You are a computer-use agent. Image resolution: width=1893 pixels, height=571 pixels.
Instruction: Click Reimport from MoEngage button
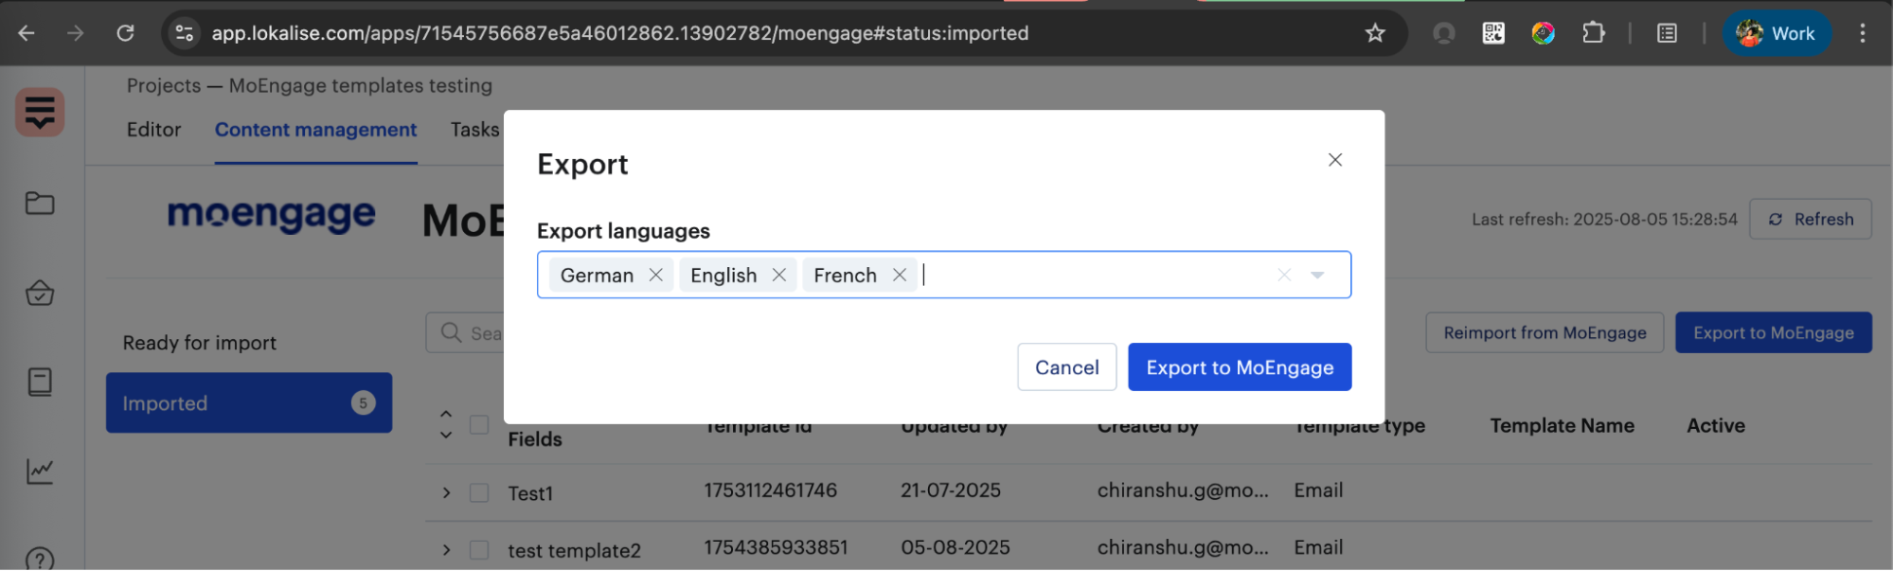1545,332
